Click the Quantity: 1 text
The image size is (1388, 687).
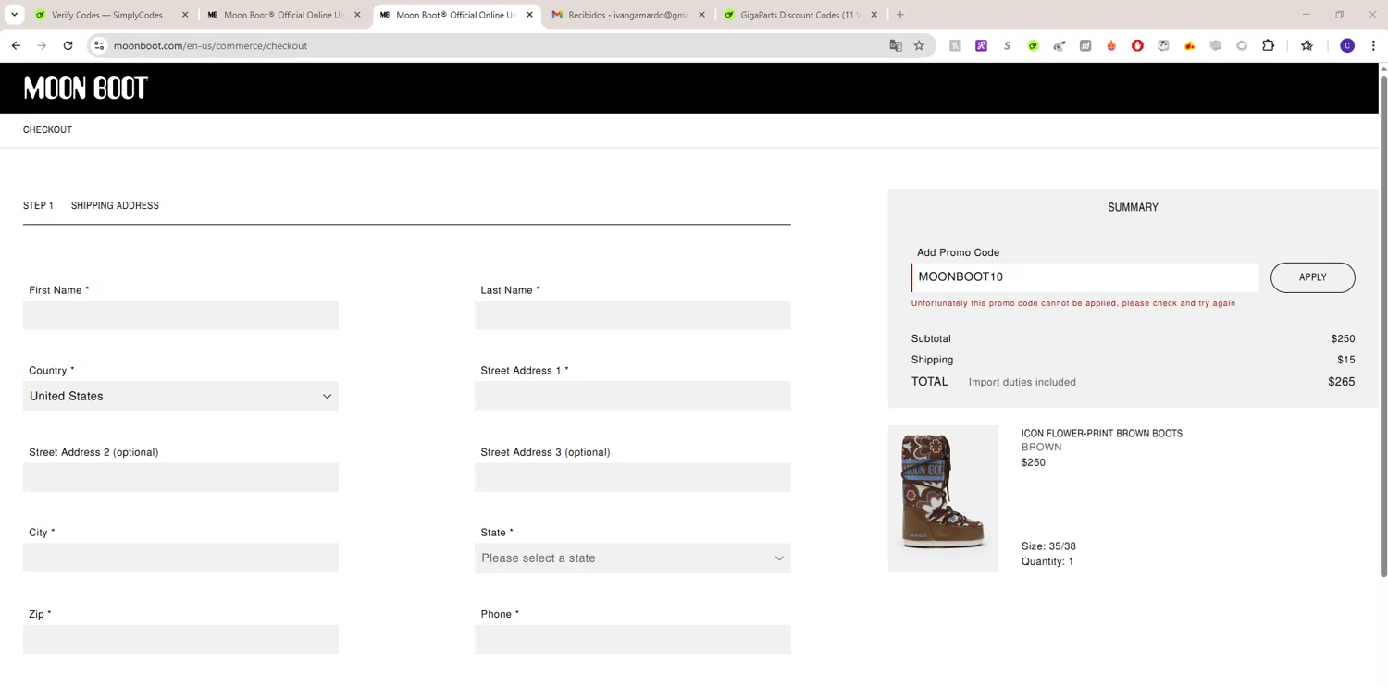point(1047,561)
